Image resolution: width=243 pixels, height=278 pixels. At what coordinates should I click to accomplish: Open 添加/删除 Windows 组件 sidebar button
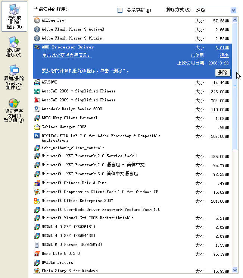[x=14, y=77]
